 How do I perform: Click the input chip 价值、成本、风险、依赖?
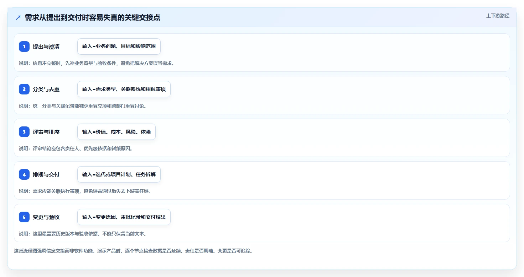click(116, 132)
